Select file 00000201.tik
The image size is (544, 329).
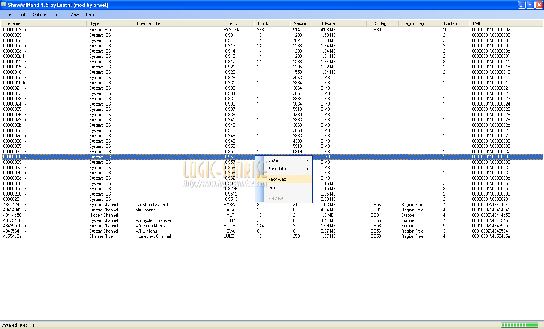[x=15, y=199]
